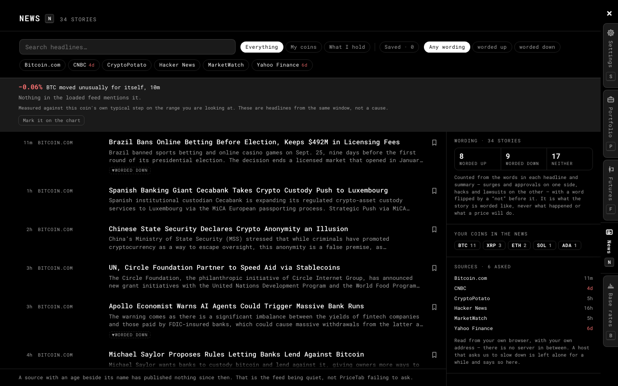
Task: Open the Portfolio side panel tab
Action: pyautogui.click(x=611, y=124)
